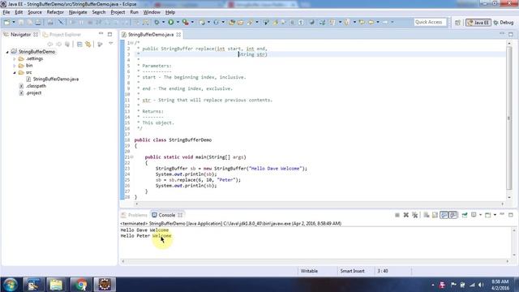Open the Navigator View Menu dropdown
Image resolution: width=519 pixels, height=292 pixels.
point(110,44)
